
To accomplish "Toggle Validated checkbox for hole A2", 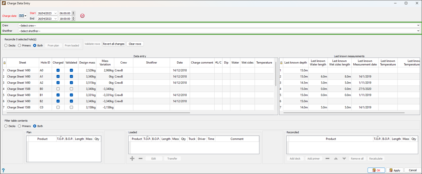I will click(71, 83).
